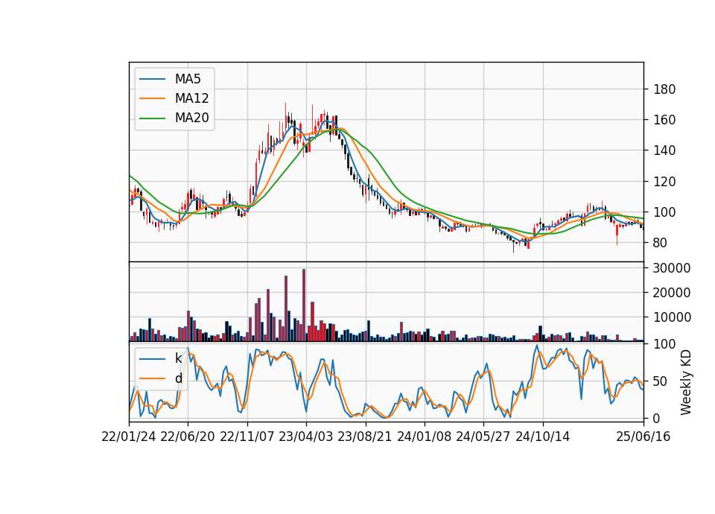Click the 22/06/20 date label
Image resolution: width=715 pixels, height=514 pixels.
[x=188, y=437]
